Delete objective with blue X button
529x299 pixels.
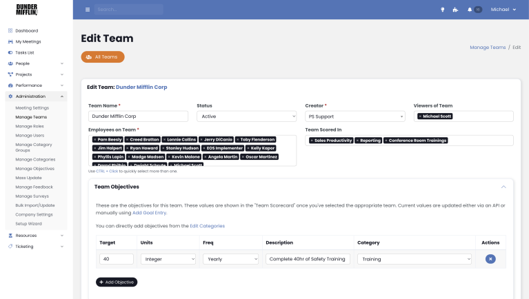click(490, 259)
